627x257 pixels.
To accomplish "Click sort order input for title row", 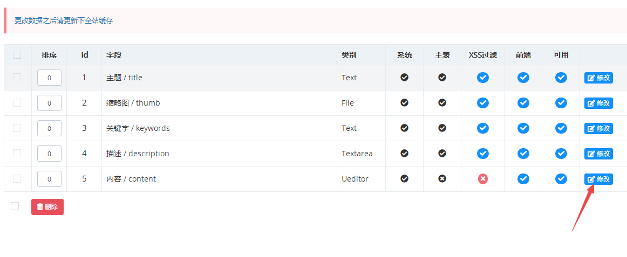I will click(49, 78).
